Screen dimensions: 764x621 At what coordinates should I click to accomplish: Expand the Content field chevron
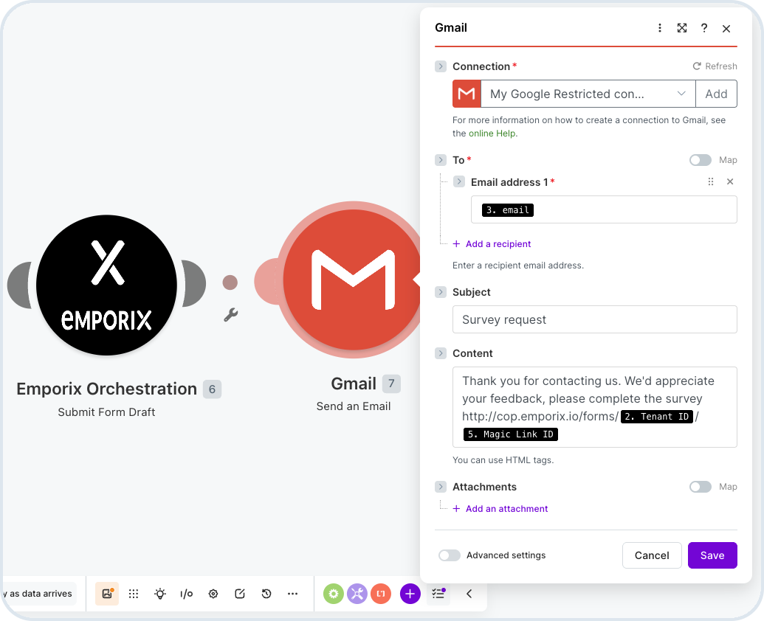coord(441,353)
